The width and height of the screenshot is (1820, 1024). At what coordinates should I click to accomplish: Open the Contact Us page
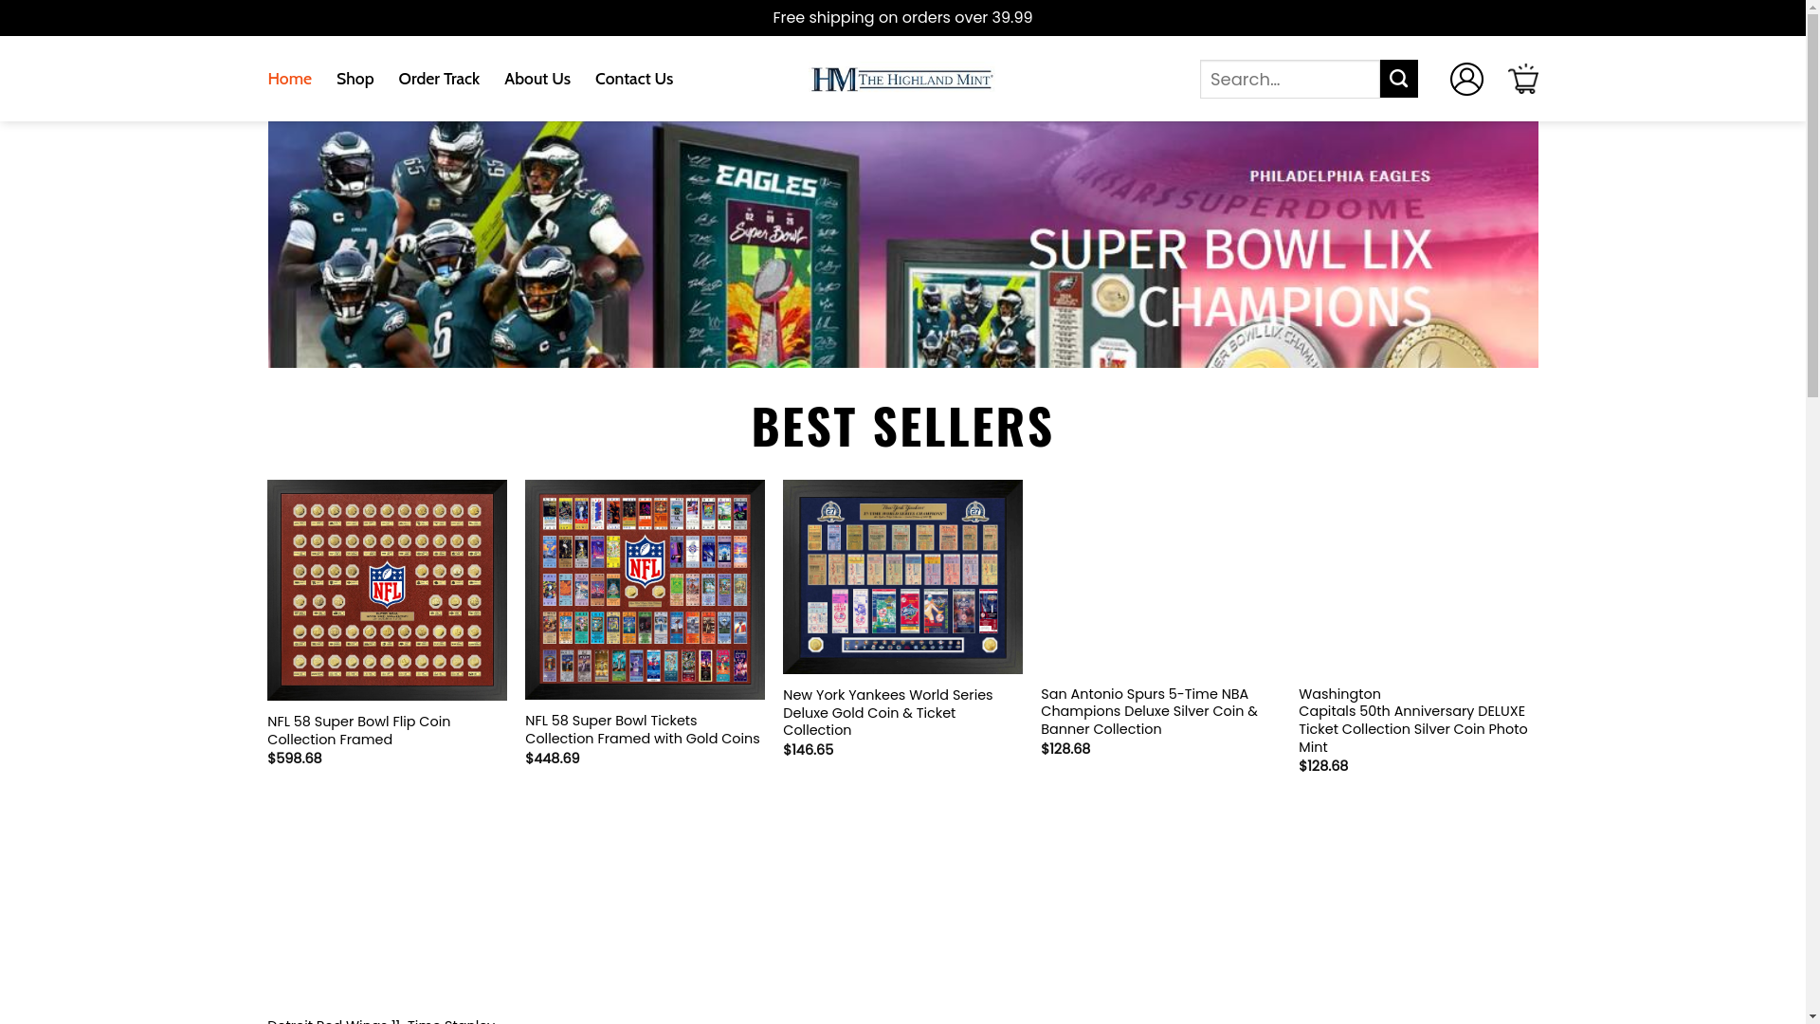point(634,79)
